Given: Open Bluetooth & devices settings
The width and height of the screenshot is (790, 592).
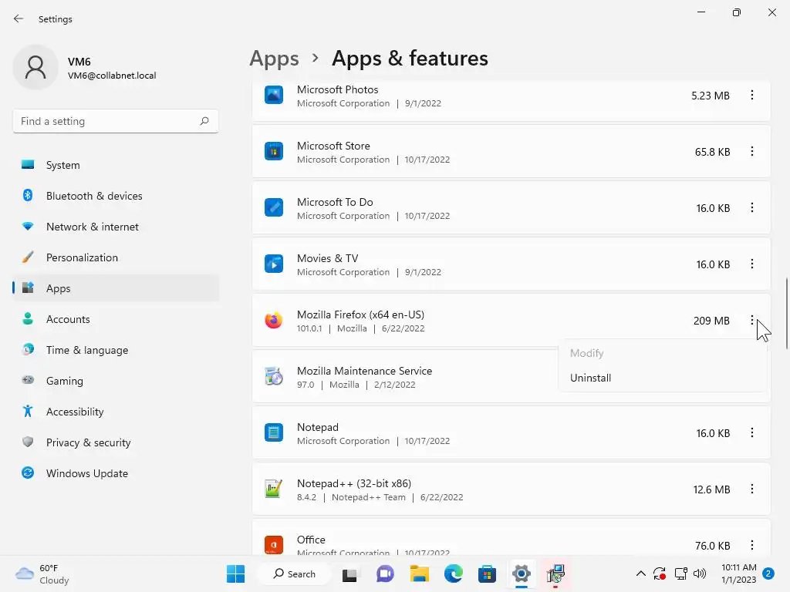Looking at the screenshot, I should (116, 196).
